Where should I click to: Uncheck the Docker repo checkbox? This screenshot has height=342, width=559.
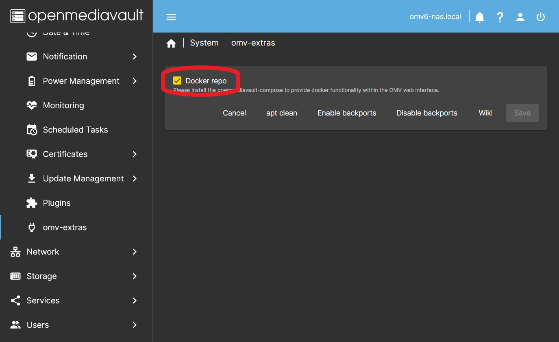(x=177, y=81)
